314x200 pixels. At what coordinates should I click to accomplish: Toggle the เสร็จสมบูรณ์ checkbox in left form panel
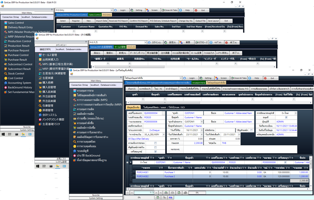tap(156, 152)
